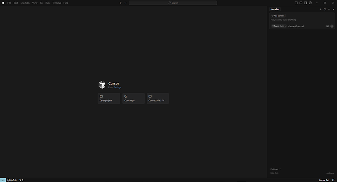Screen dimensions: 337x182
Task: Toggle the AI pane layout icon
Action: (x=305, y=3)
